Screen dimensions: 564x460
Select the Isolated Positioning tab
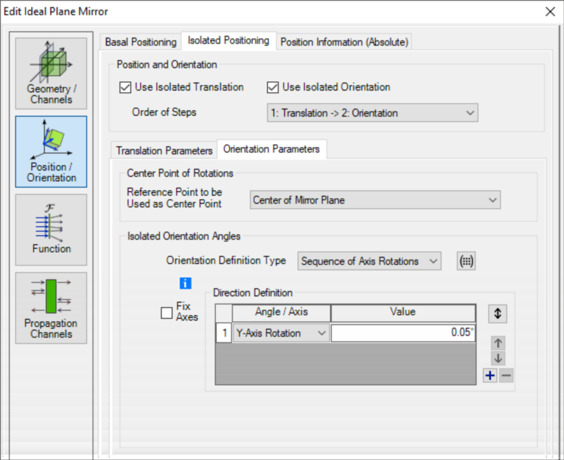[x=228, y=41]
